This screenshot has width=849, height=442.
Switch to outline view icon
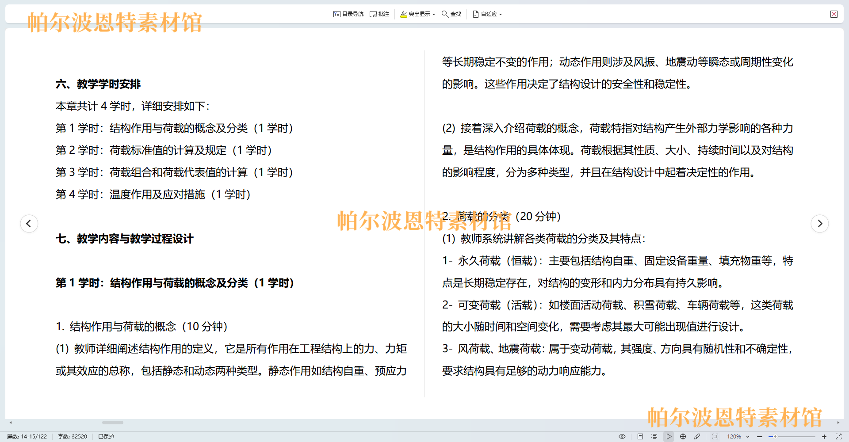[x=654, y=436]
